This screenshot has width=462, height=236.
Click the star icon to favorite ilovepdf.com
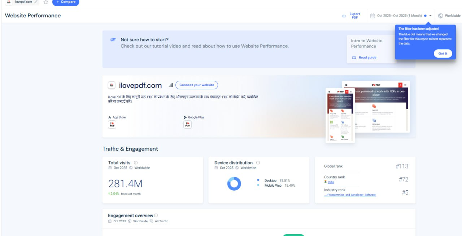pyautogui.click(x=46, y=2)
